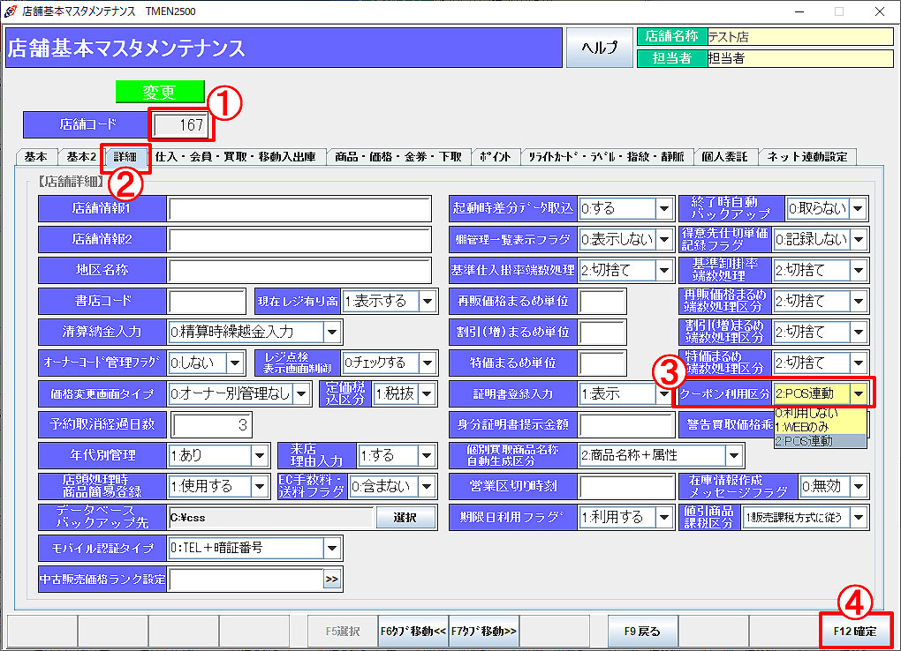Viewport: 901px width, 651px height.
Task: Open the 基本2 tab
Action: [x=80, y=157]
